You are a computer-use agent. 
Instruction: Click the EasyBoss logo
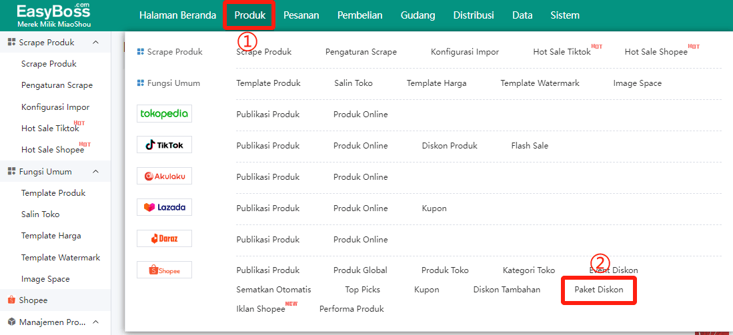[x=54, y=15]
